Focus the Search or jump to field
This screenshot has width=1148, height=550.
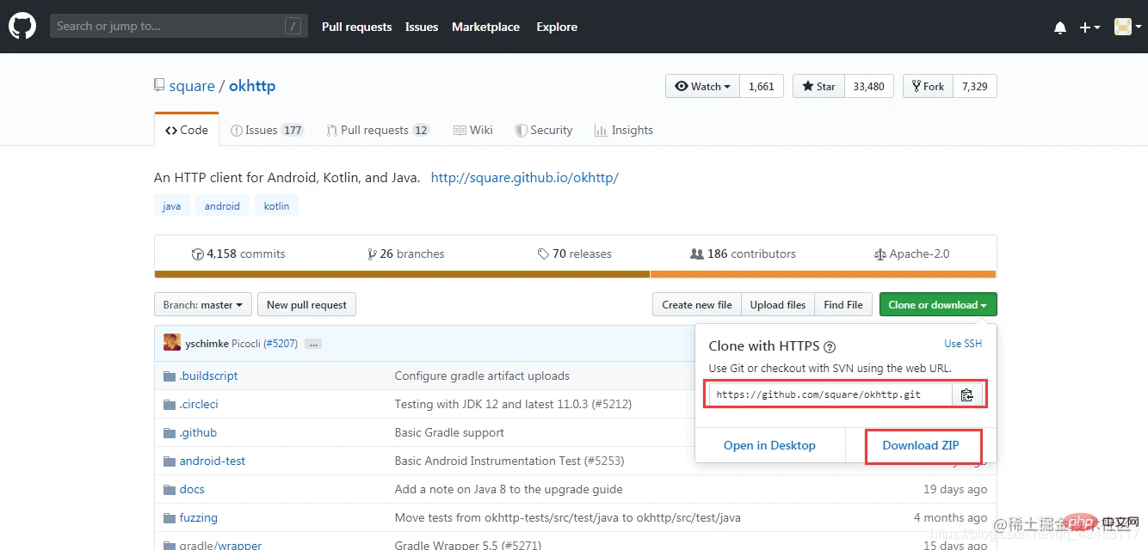click(x=168, y=27)
